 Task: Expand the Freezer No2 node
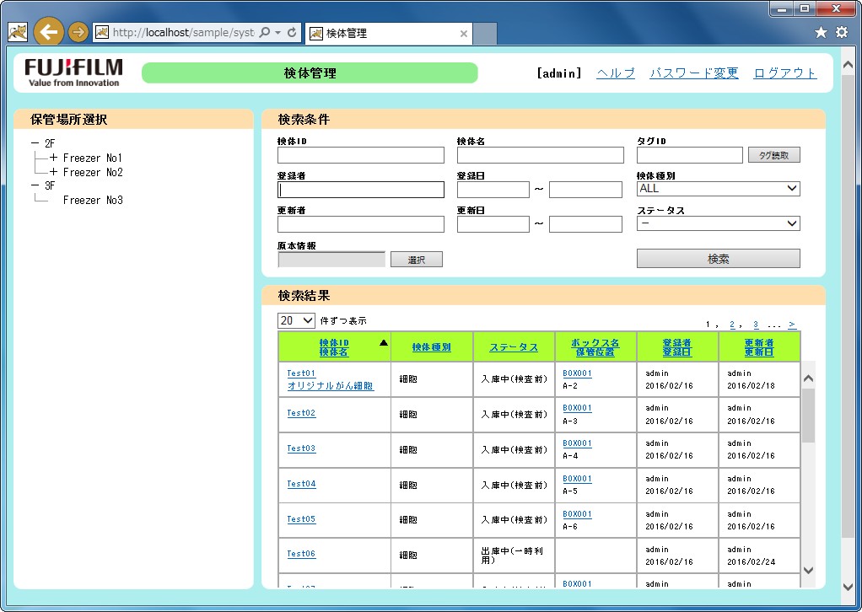(x=53, y=172)
